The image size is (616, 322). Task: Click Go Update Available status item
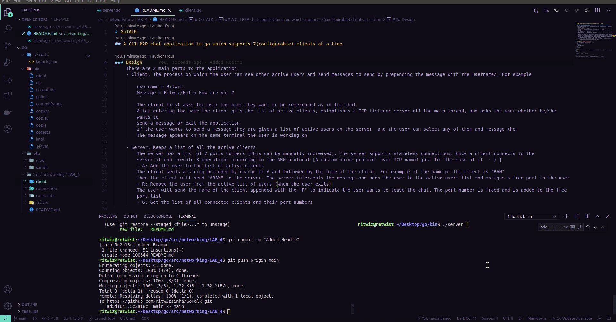click(x=571, y=318)
